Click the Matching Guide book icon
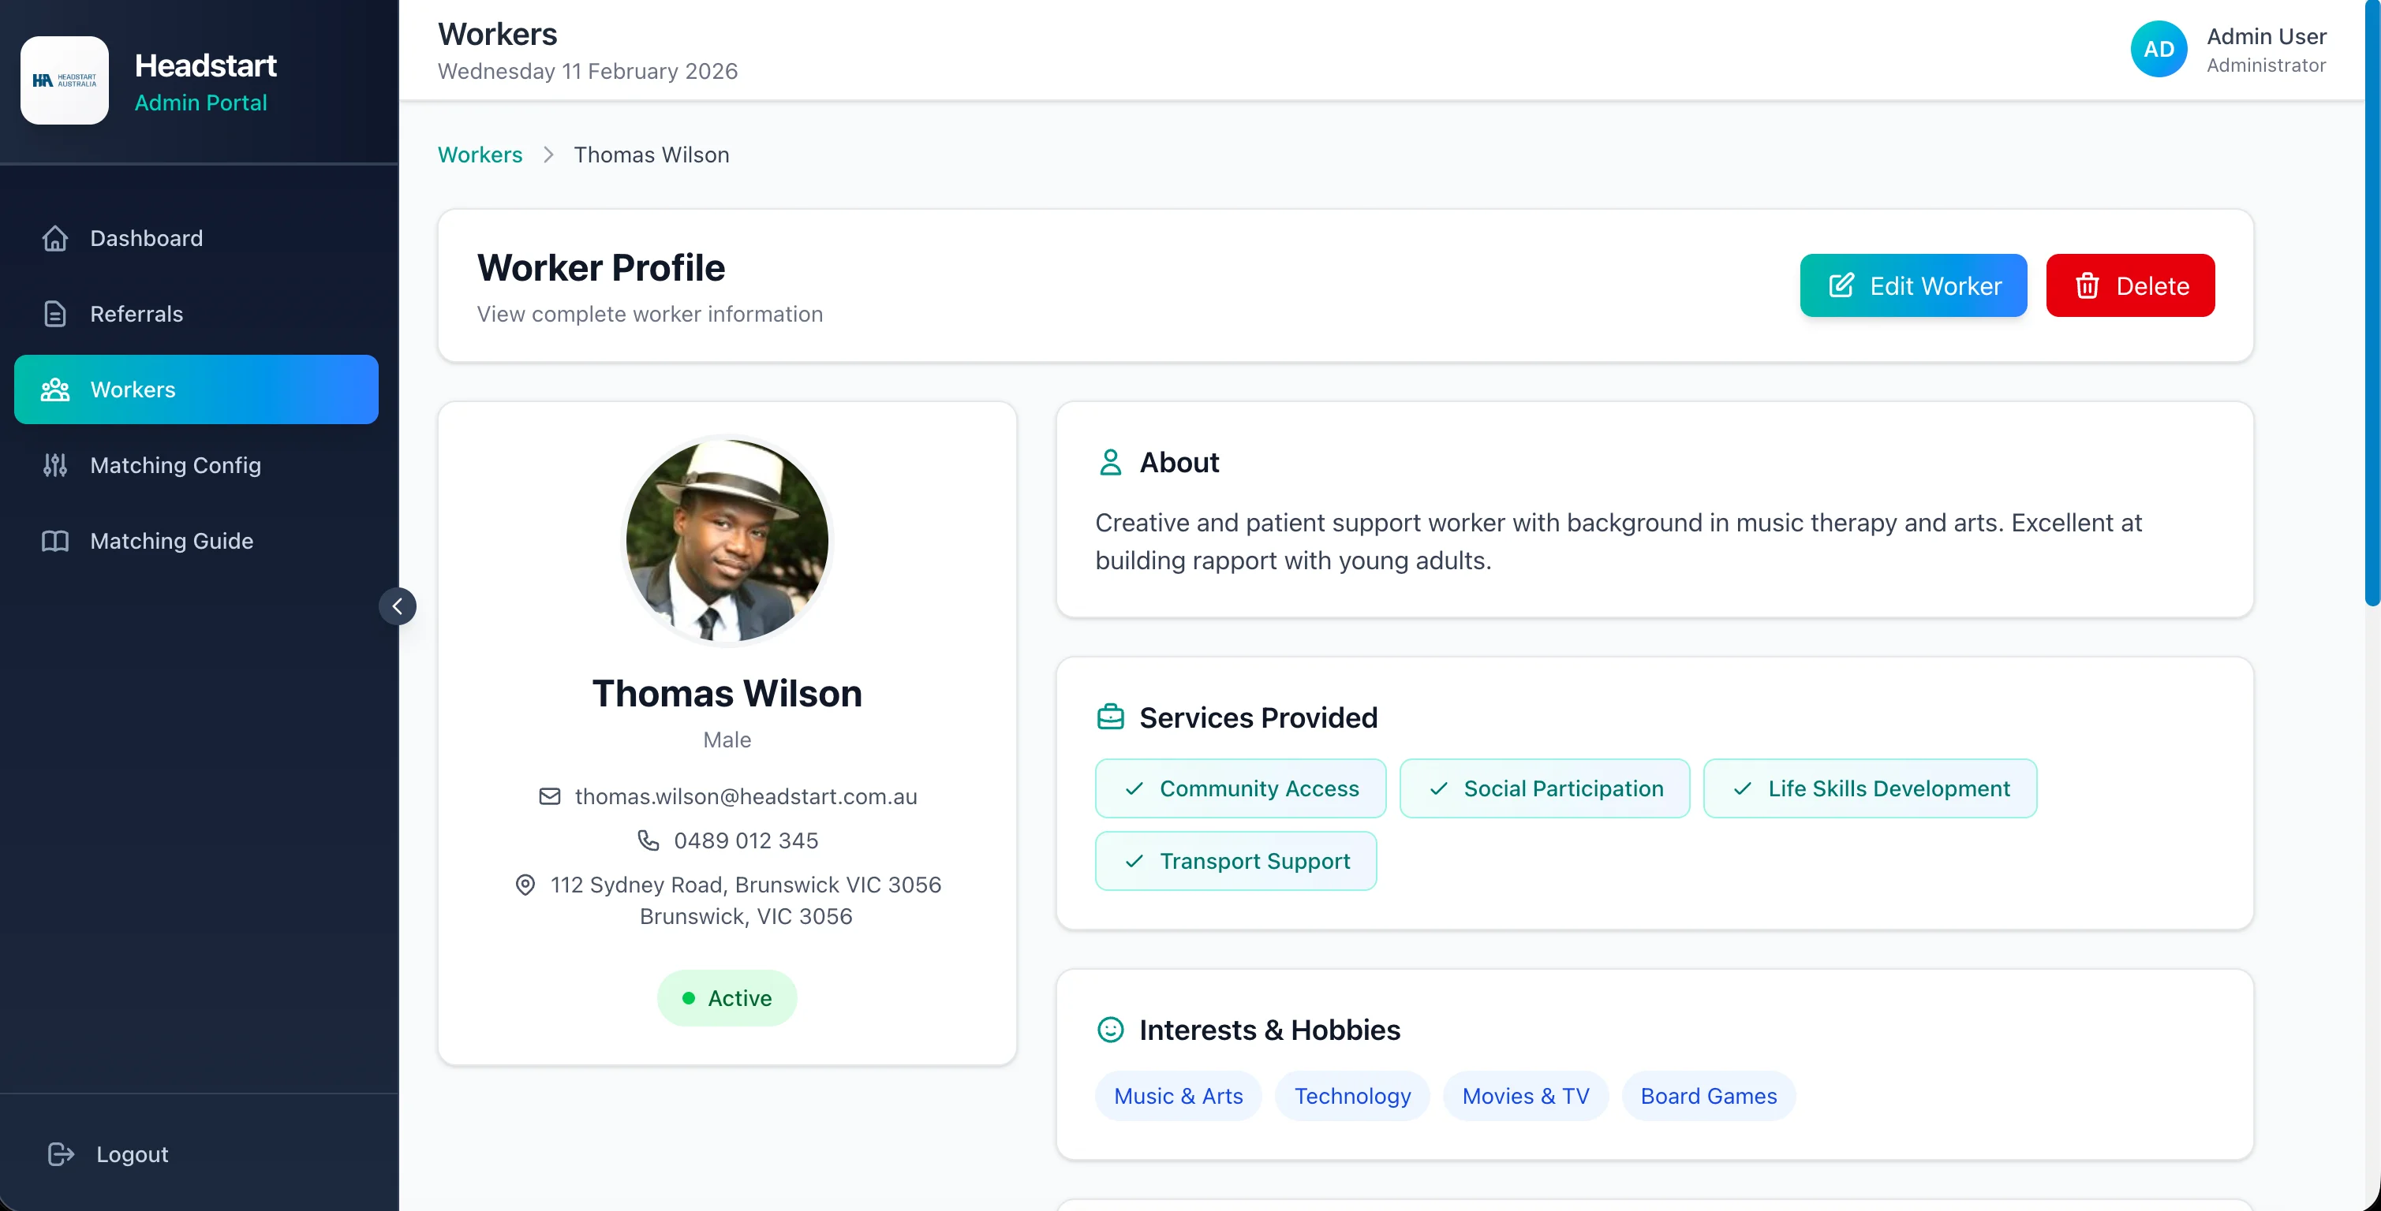Image resolution: width=2381 pixels, height=1211 pixels. click(55, 542)
